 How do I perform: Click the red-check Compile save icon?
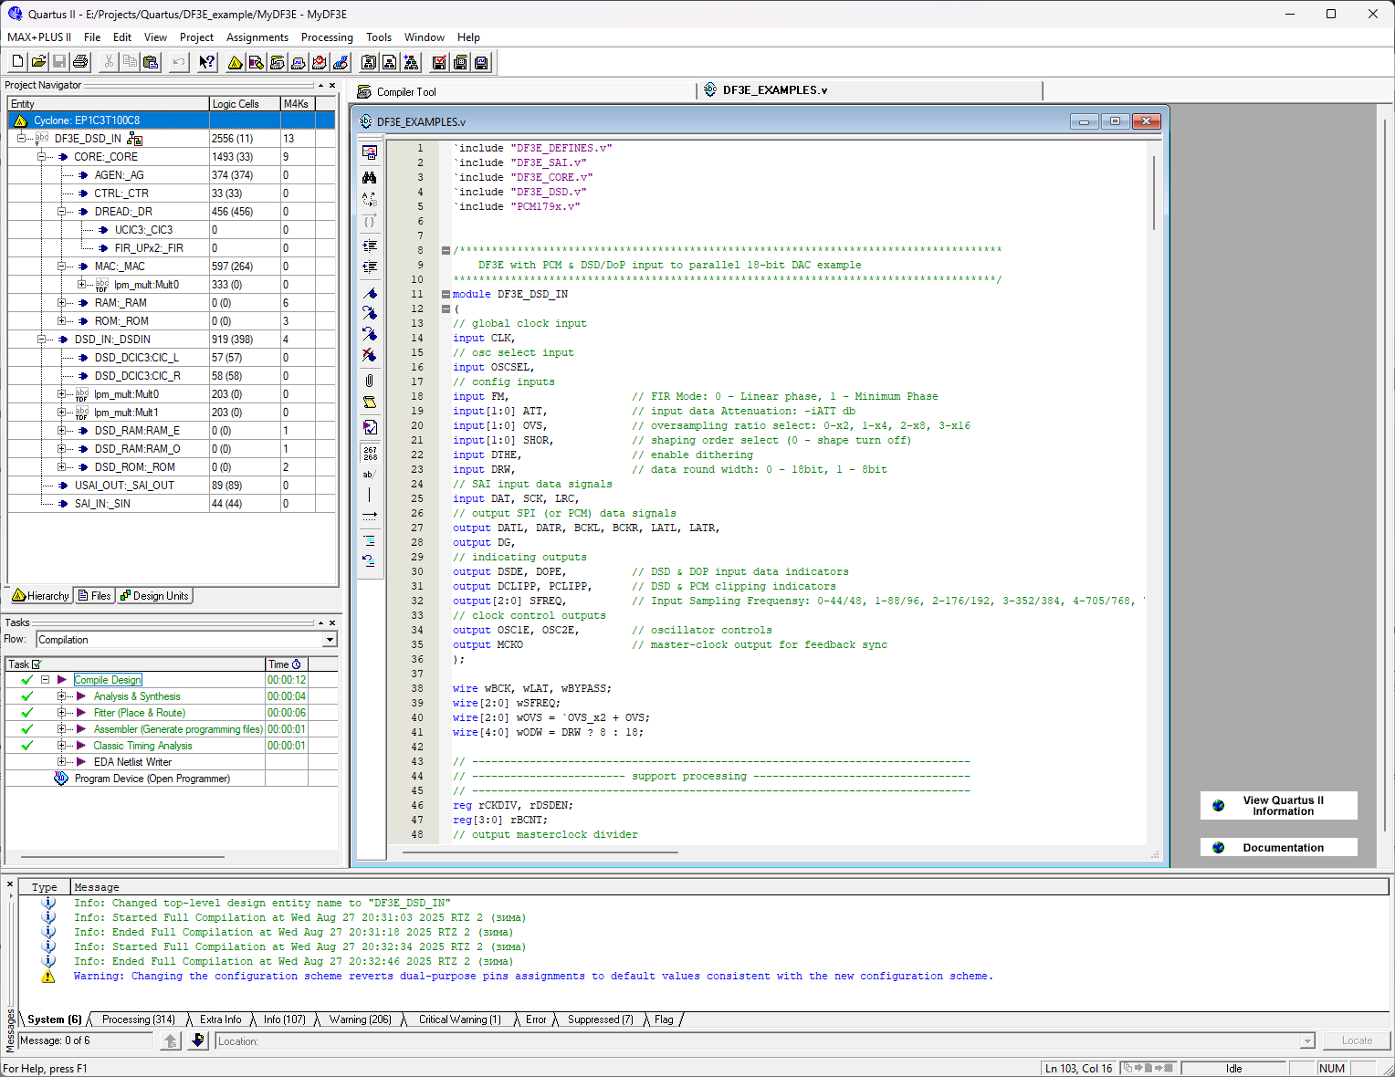[x=439, y=62]
